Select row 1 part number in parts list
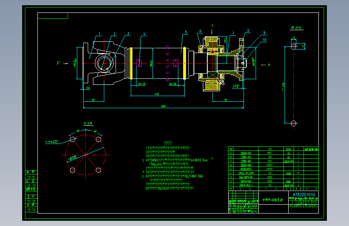 coord(246,185)
